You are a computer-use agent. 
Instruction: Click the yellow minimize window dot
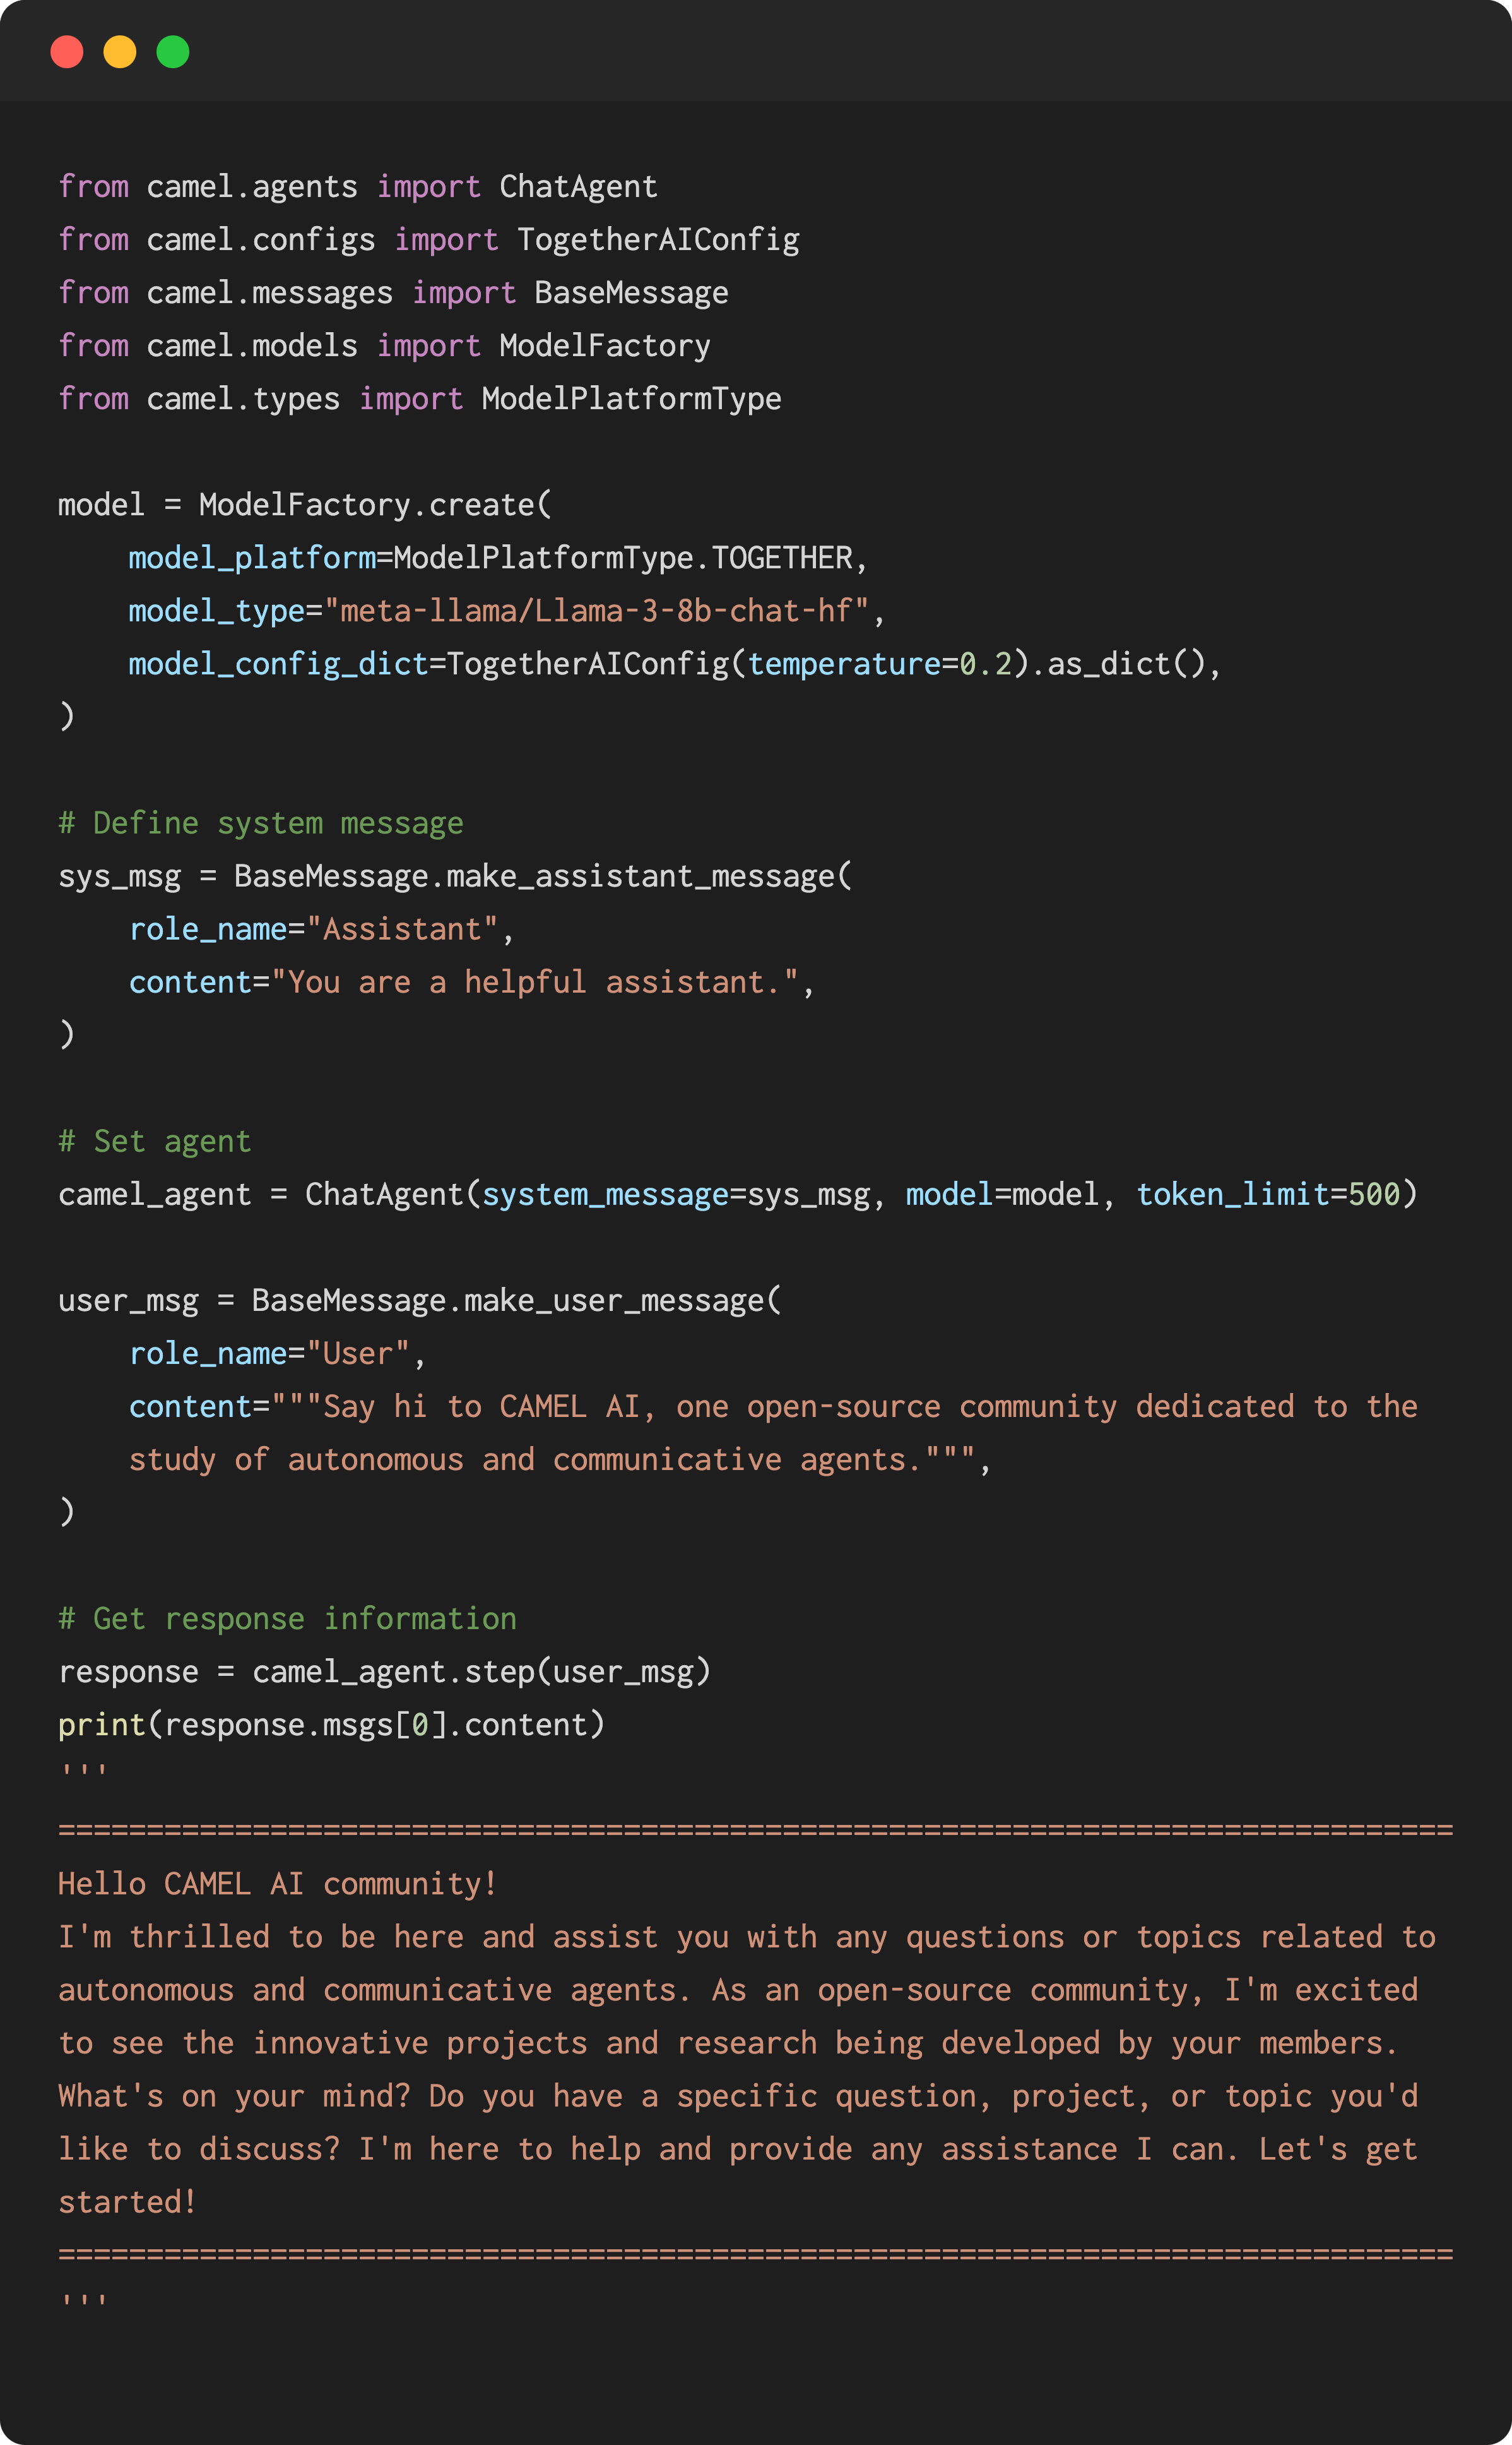(x=120, y=52)
